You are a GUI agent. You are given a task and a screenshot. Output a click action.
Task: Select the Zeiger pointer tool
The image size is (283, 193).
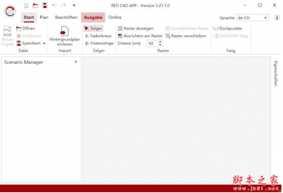[93, 28]
